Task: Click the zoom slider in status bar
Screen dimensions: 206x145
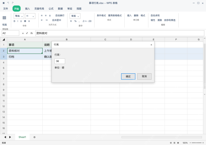Action: [196, 143]
